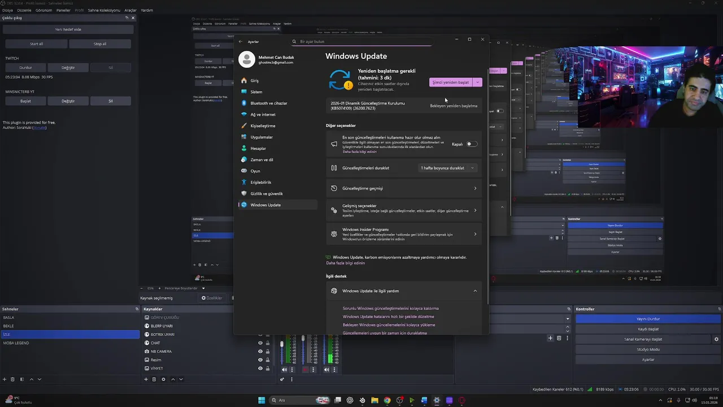
Task: Move source up in Kaynaklar toolbar
Action: tap(173, 379)
